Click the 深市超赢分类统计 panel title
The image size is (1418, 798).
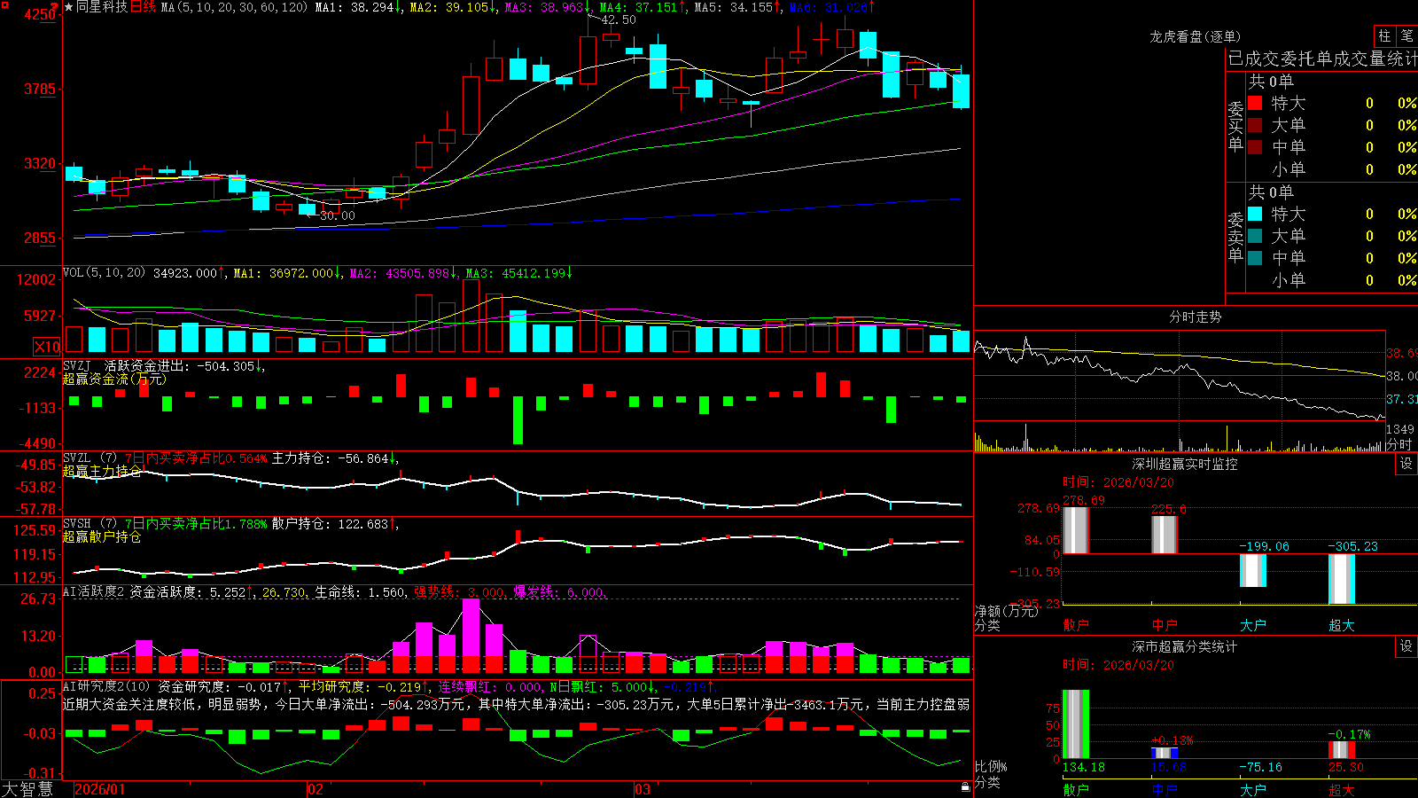click(x=1184, y=646)
